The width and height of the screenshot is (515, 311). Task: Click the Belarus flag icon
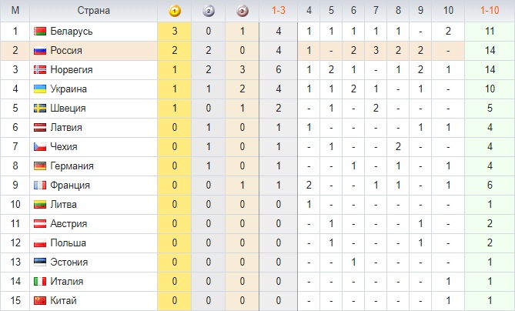pyautogui.click(x=40, y=32)
